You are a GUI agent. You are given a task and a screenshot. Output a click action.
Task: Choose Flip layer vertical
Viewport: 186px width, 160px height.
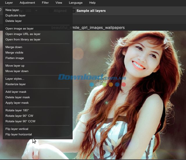[37, 129]
